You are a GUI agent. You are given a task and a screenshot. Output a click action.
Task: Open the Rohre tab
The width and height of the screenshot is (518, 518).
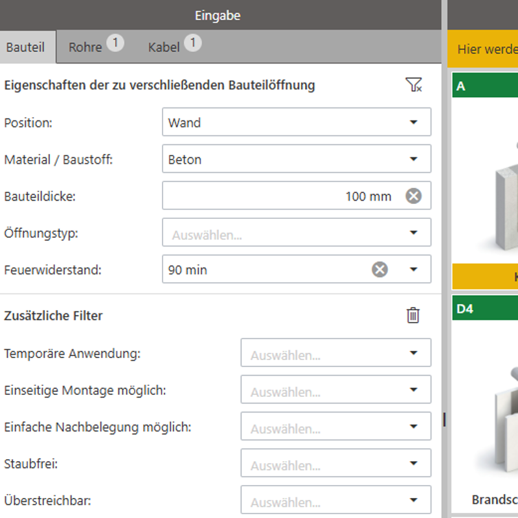(x=85, y=47)
